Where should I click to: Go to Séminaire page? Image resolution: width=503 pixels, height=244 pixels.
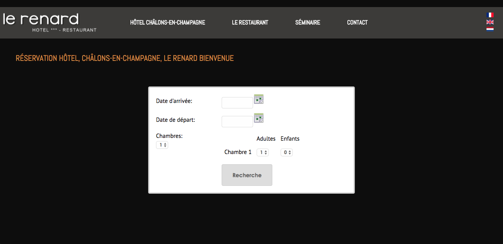[x=308, y=22]
